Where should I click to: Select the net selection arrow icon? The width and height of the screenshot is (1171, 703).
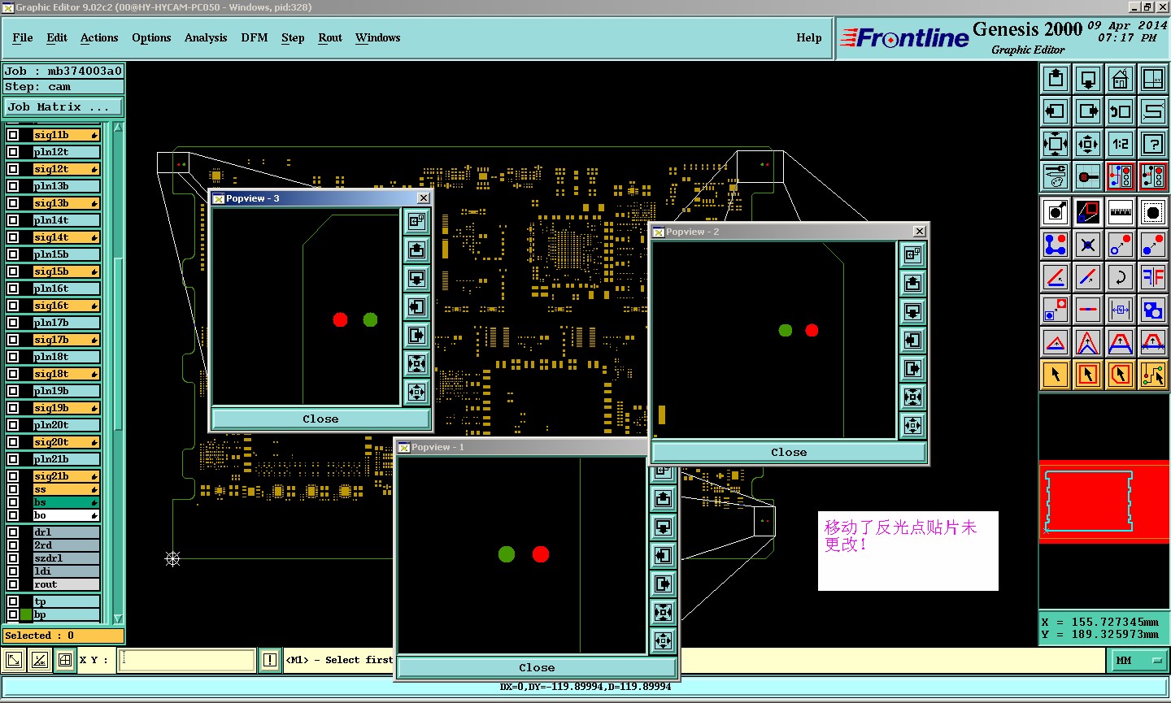pyautogui.click(x=1153, y=375)
